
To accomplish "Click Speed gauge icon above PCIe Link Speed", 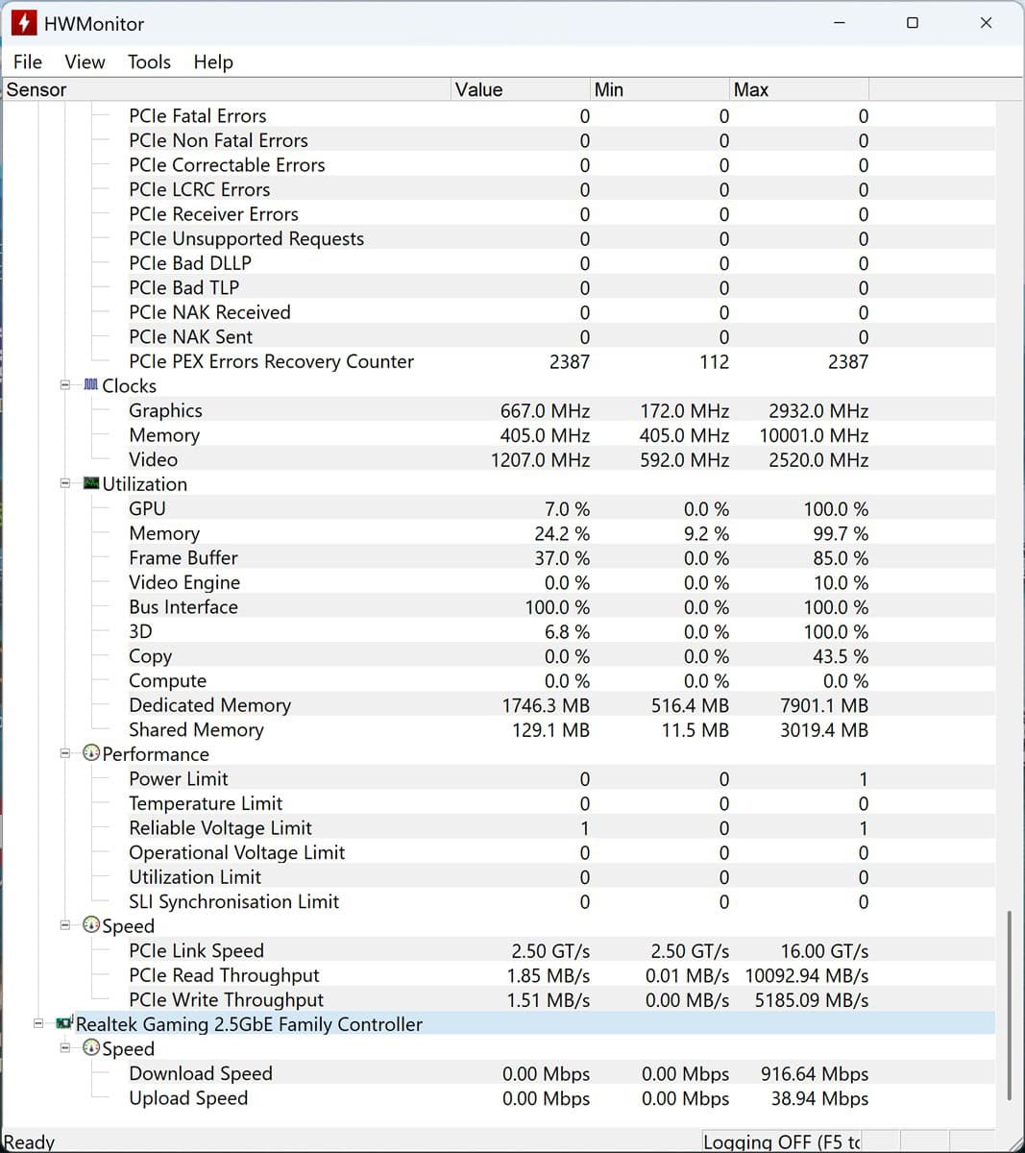I will 91,925.
